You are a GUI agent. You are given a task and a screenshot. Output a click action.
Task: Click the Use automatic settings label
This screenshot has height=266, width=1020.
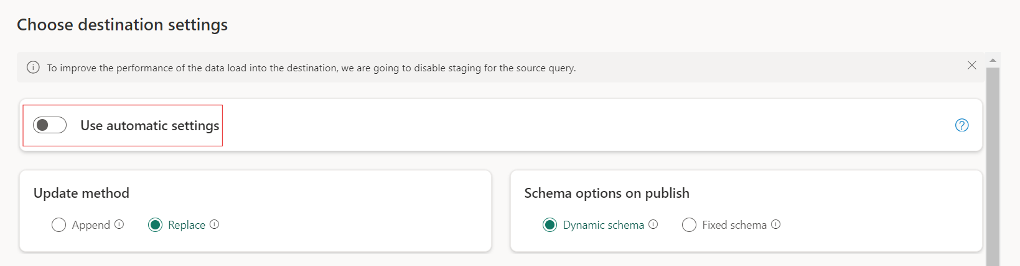click(150, 126)
